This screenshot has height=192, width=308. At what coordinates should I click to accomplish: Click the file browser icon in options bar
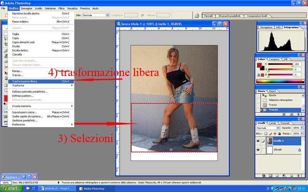point(196,16)
